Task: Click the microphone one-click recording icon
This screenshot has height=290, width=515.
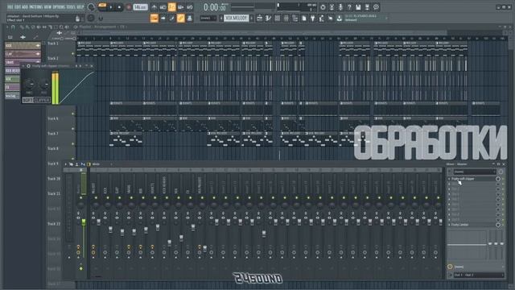Action: [340, 7]
